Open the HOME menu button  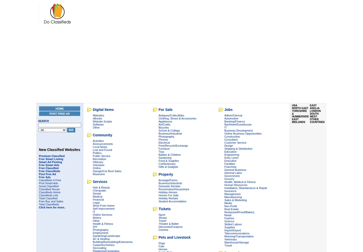click(59, 109)
